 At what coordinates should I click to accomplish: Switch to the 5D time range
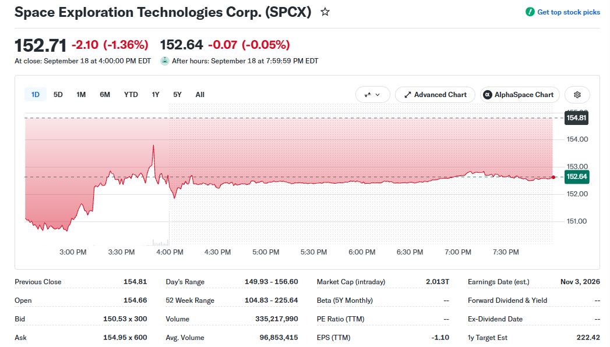(x=58, y=95)
